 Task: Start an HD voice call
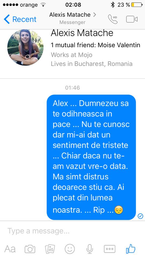point(113,19)
